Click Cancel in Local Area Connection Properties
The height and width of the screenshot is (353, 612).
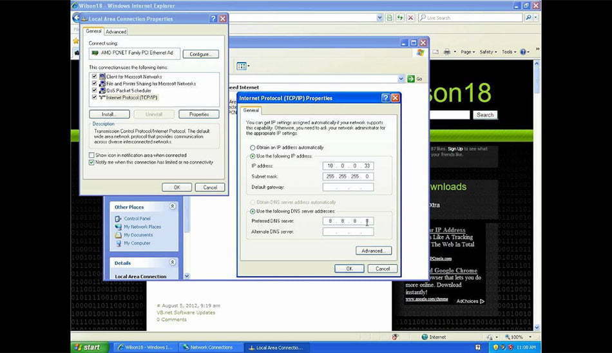point(210,187)
